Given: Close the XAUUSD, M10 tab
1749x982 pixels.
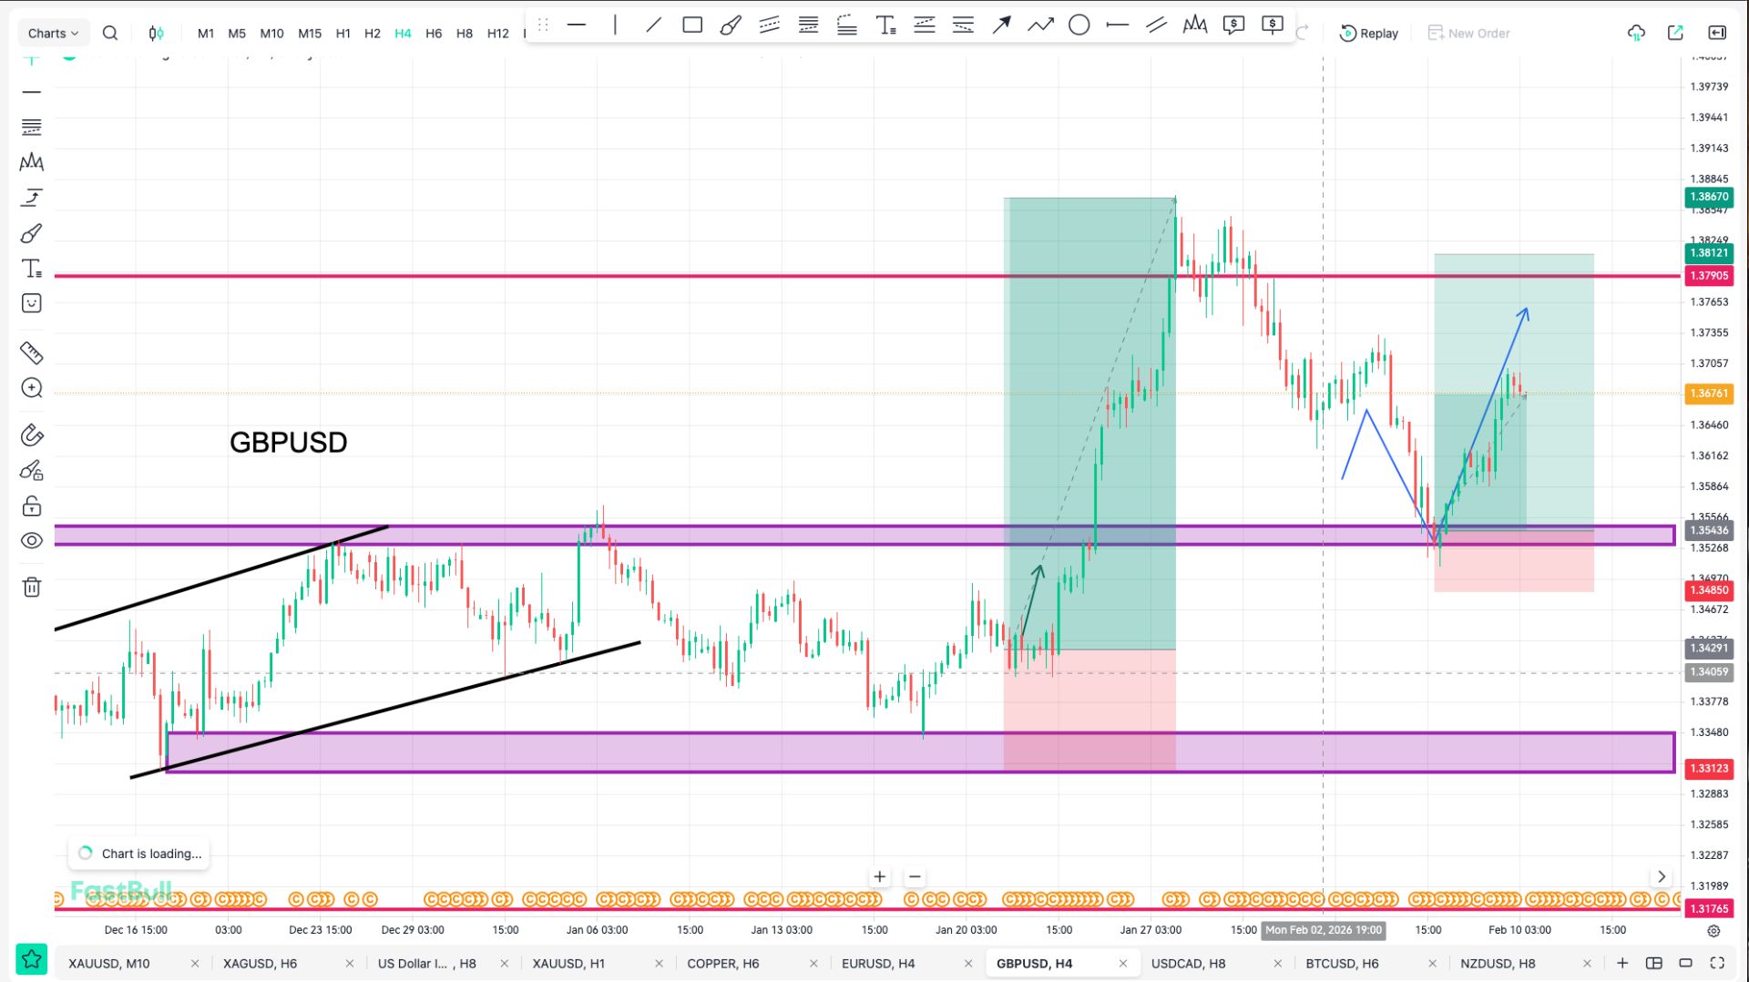Looking at the screenshot, I should [x=195, y=963].
